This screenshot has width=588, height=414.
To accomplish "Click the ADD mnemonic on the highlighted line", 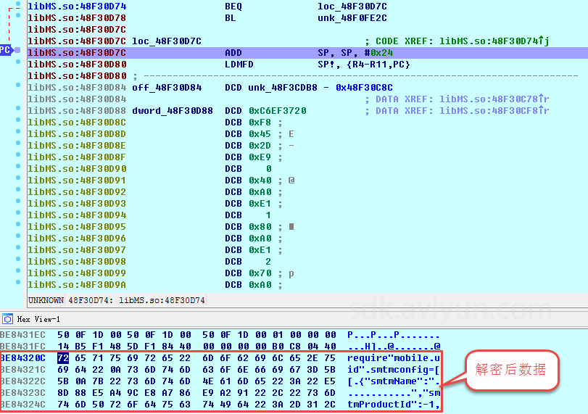I will (x=233, y=53).
